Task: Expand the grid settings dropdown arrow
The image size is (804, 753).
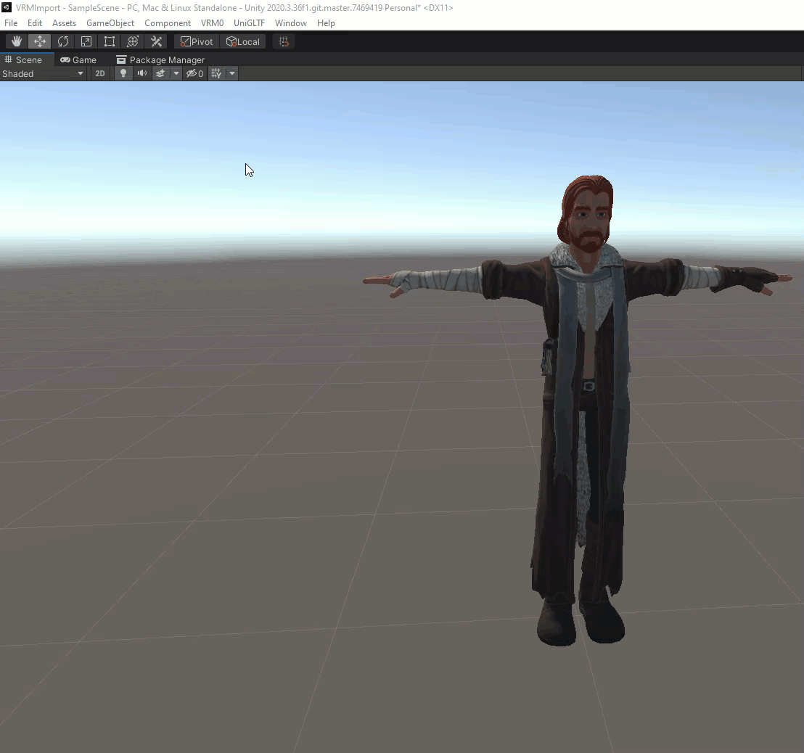Action: click(x=232, y=73)
